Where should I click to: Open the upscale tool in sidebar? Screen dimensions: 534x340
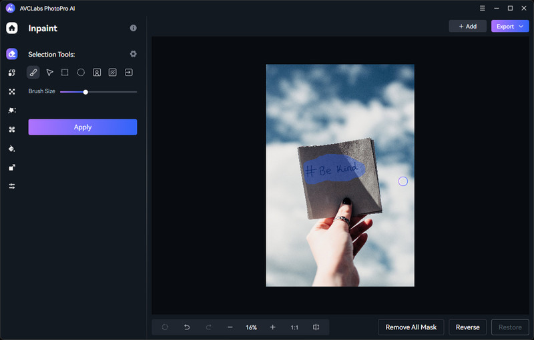pyautogui.click(x=12, y=167)
